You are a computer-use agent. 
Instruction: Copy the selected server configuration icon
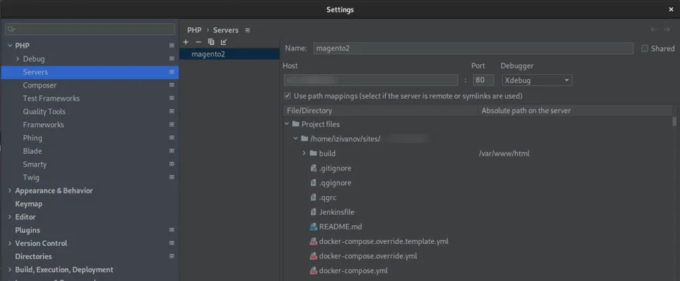(x=211, y=42)
